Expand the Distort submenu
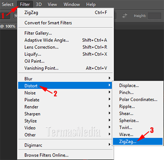Viewport: 164px width, 160px height. [65, 86]
